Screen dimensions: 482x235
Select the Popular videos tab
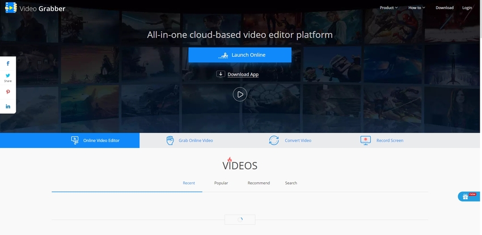click(x=221, y=183)
